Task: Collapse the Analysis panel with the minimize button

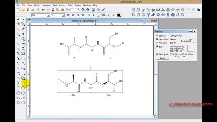Action: tap(191, 32)
